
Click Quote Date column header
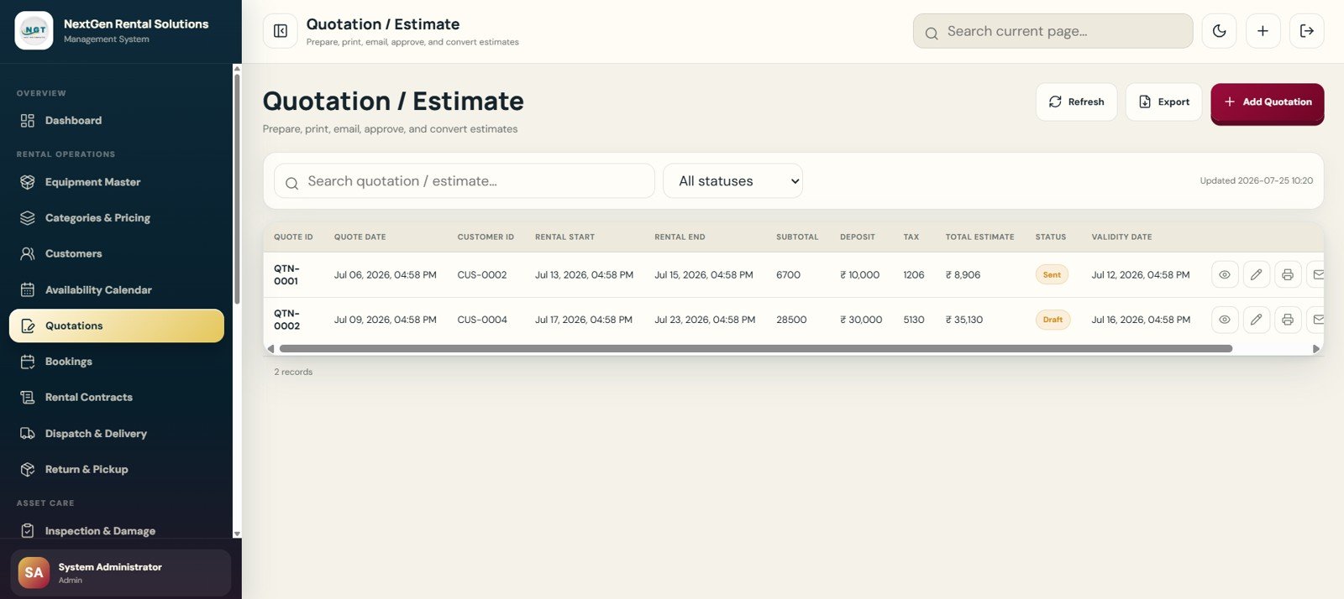(360, 237)
